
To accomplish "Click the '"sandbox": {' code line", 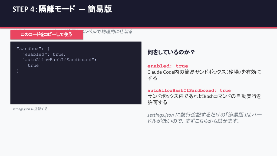I will pyautogui.click(x=33, y=49).
